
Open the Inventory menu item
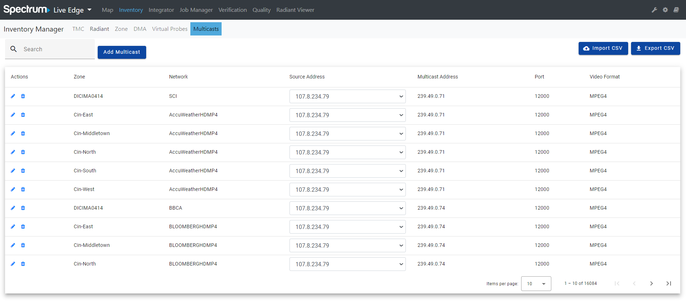pyautogui.click(x=131, y=10)
